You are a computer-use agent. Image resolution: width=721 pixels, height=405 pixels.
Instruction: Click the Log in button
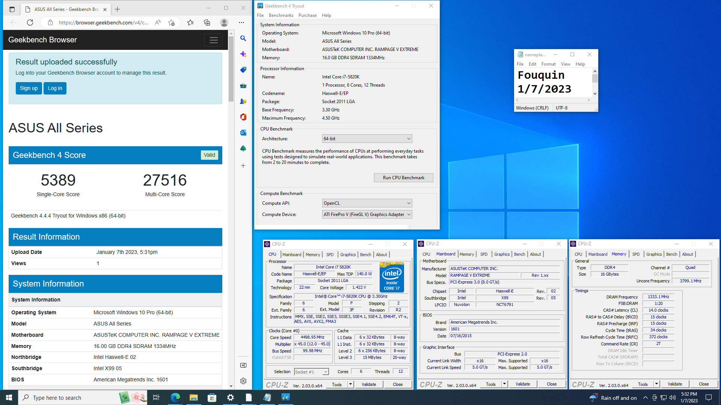pos(55,88)
